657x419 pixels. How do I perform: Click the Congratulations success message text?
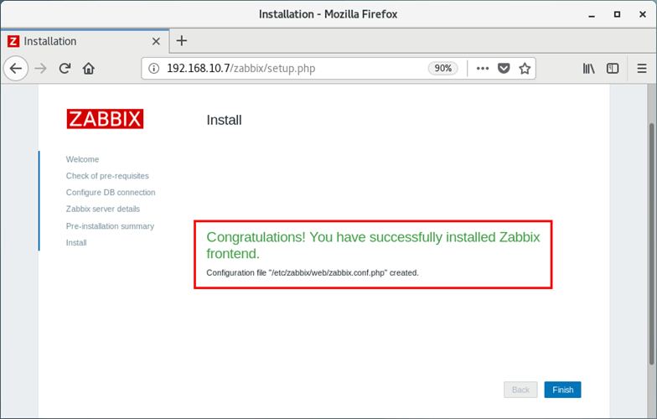tap(373, 245)
